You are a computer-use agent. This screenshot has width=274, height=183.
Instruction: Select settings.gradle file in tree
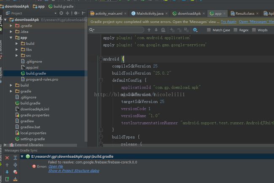coord(30,139)
